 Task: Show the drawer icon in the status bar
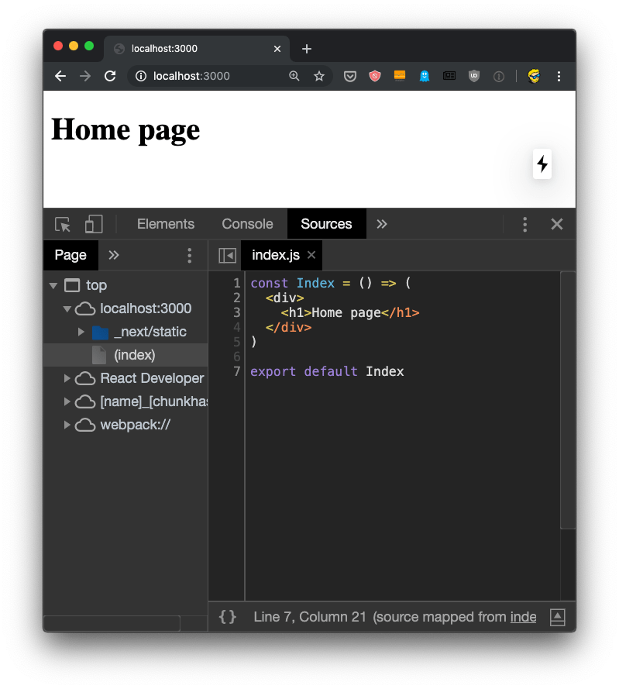point(557,617)
